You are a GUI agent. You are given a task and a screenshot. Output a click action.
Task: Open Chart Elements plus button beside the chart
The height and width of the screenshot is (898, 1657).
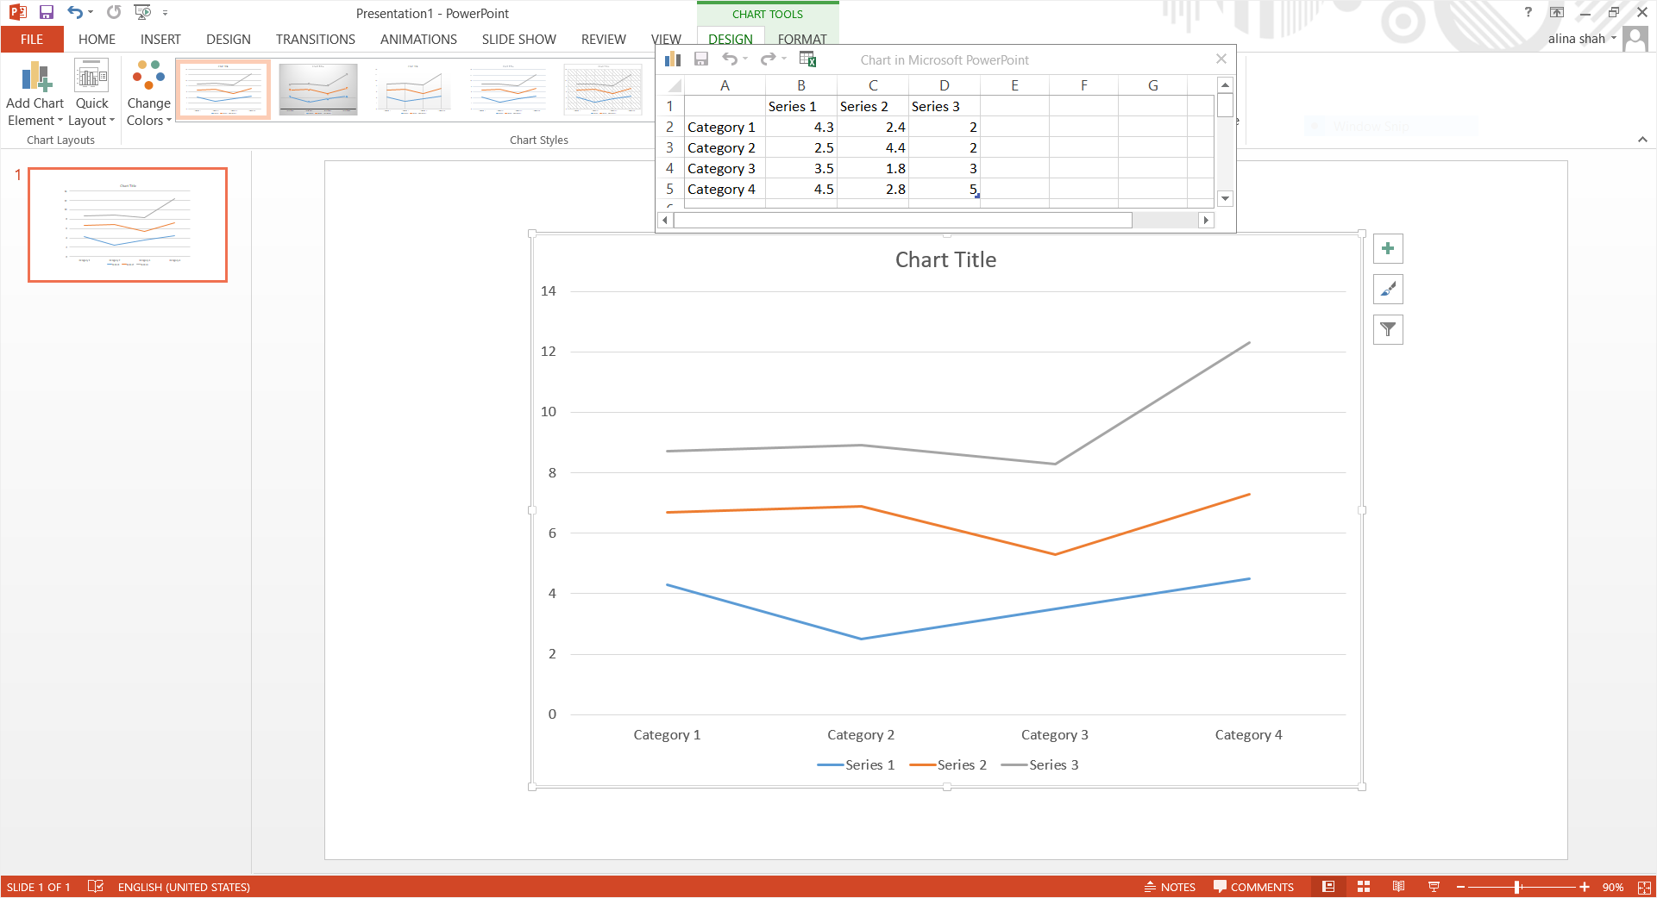pos(1388,249)
